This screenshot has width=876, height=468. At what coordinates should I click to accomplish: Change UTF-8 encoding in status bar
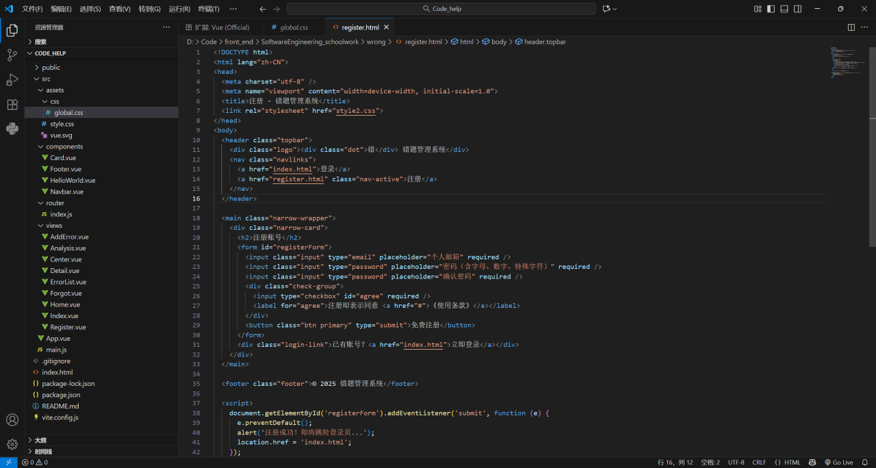[x=736, y=463]
